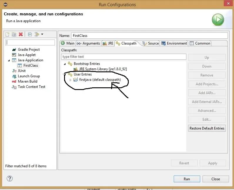Select Java Application tree node
This screenshot has width=234, height=190.
tap(31, 60)
